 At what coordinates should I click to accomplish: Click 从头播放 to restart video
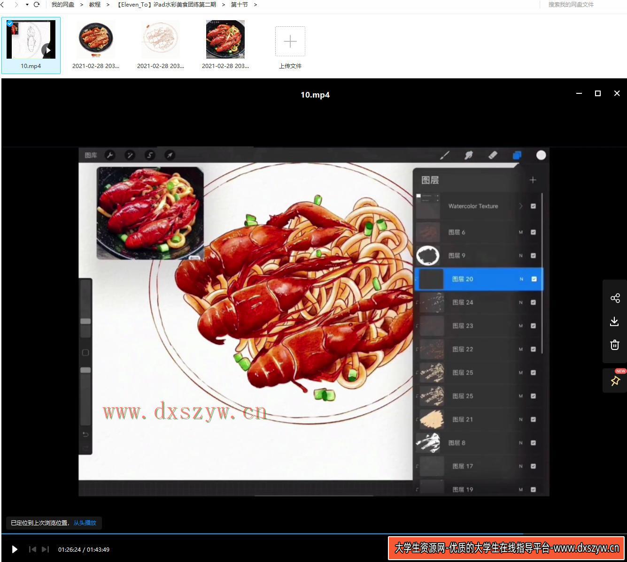click(85, 523)
